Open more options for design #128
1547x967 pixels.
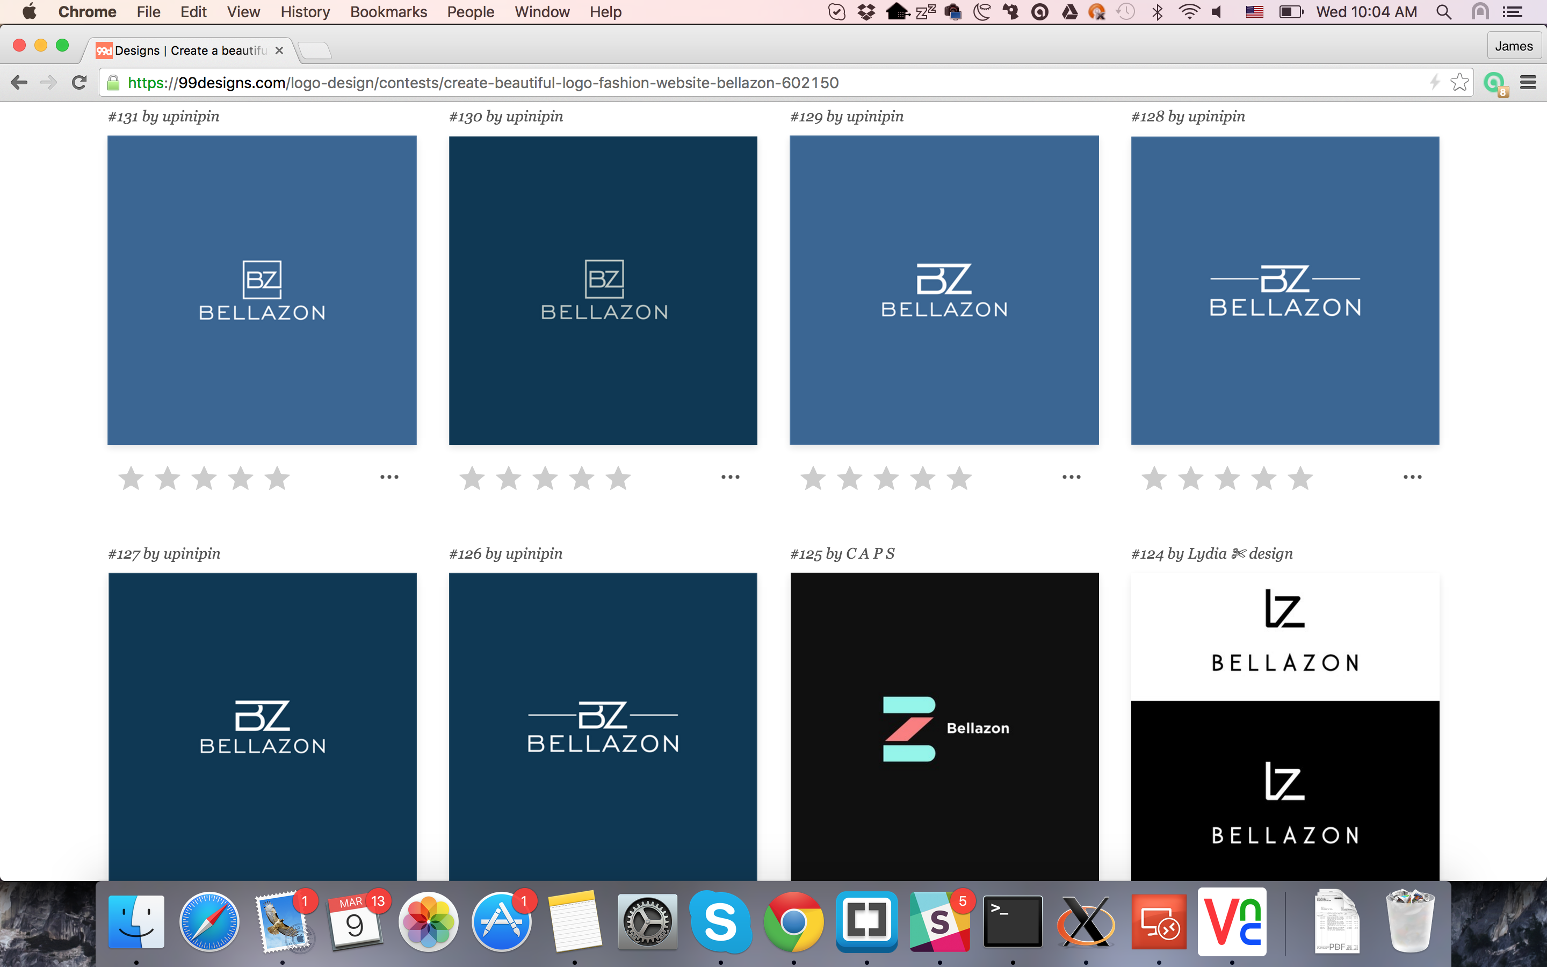(1412, 477)
